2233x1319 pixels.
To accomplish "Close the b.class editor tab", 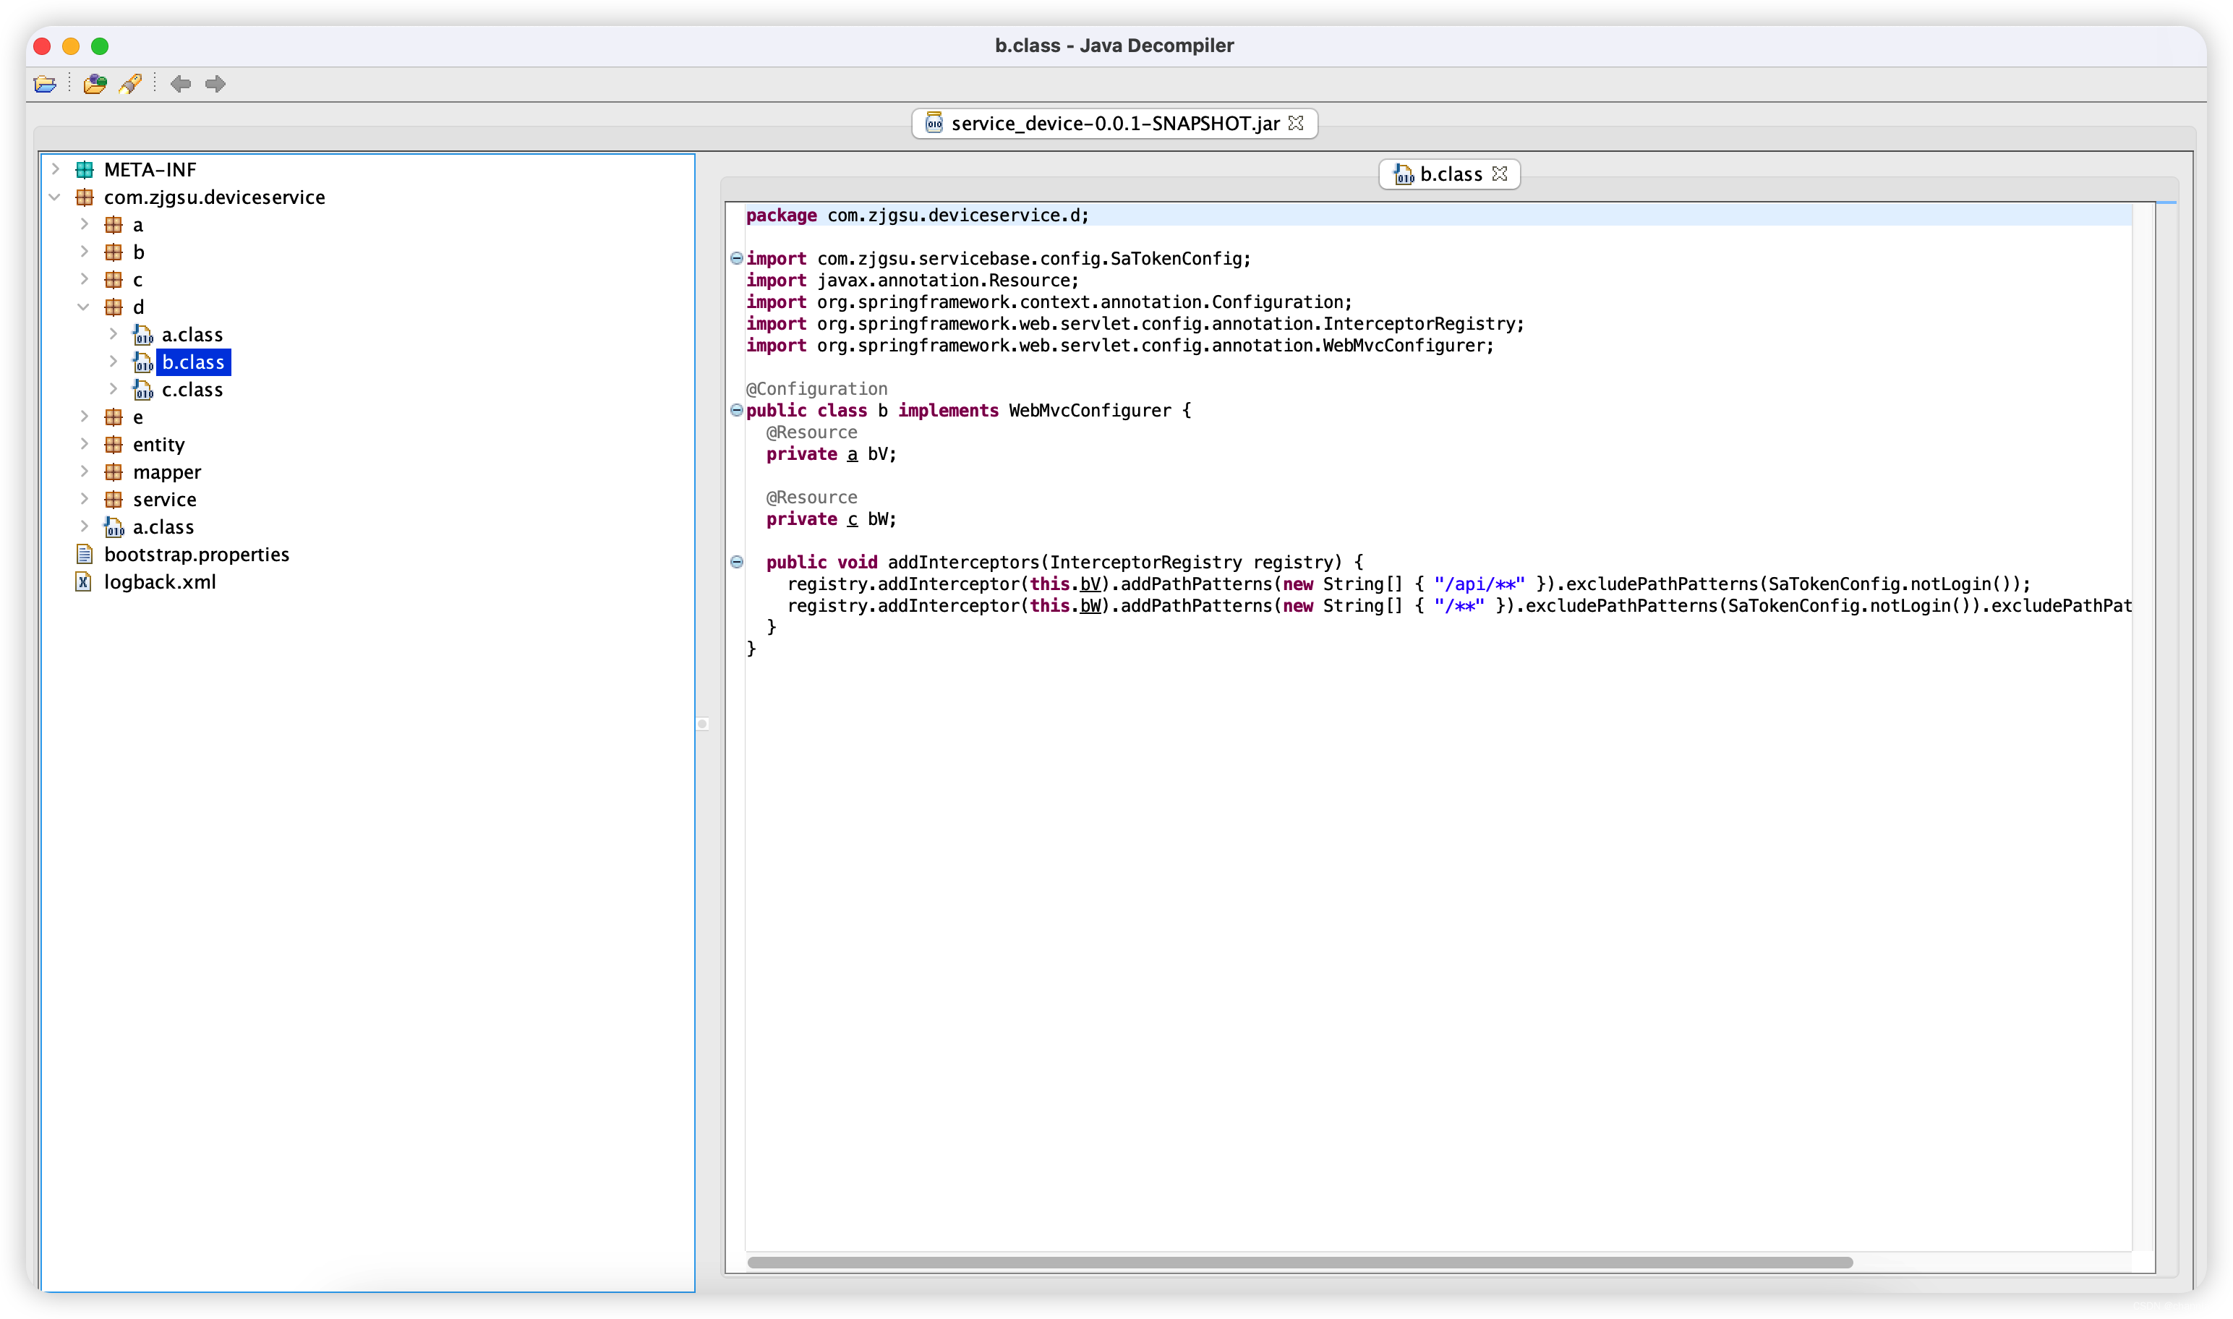I will [x=1500, y=174].
